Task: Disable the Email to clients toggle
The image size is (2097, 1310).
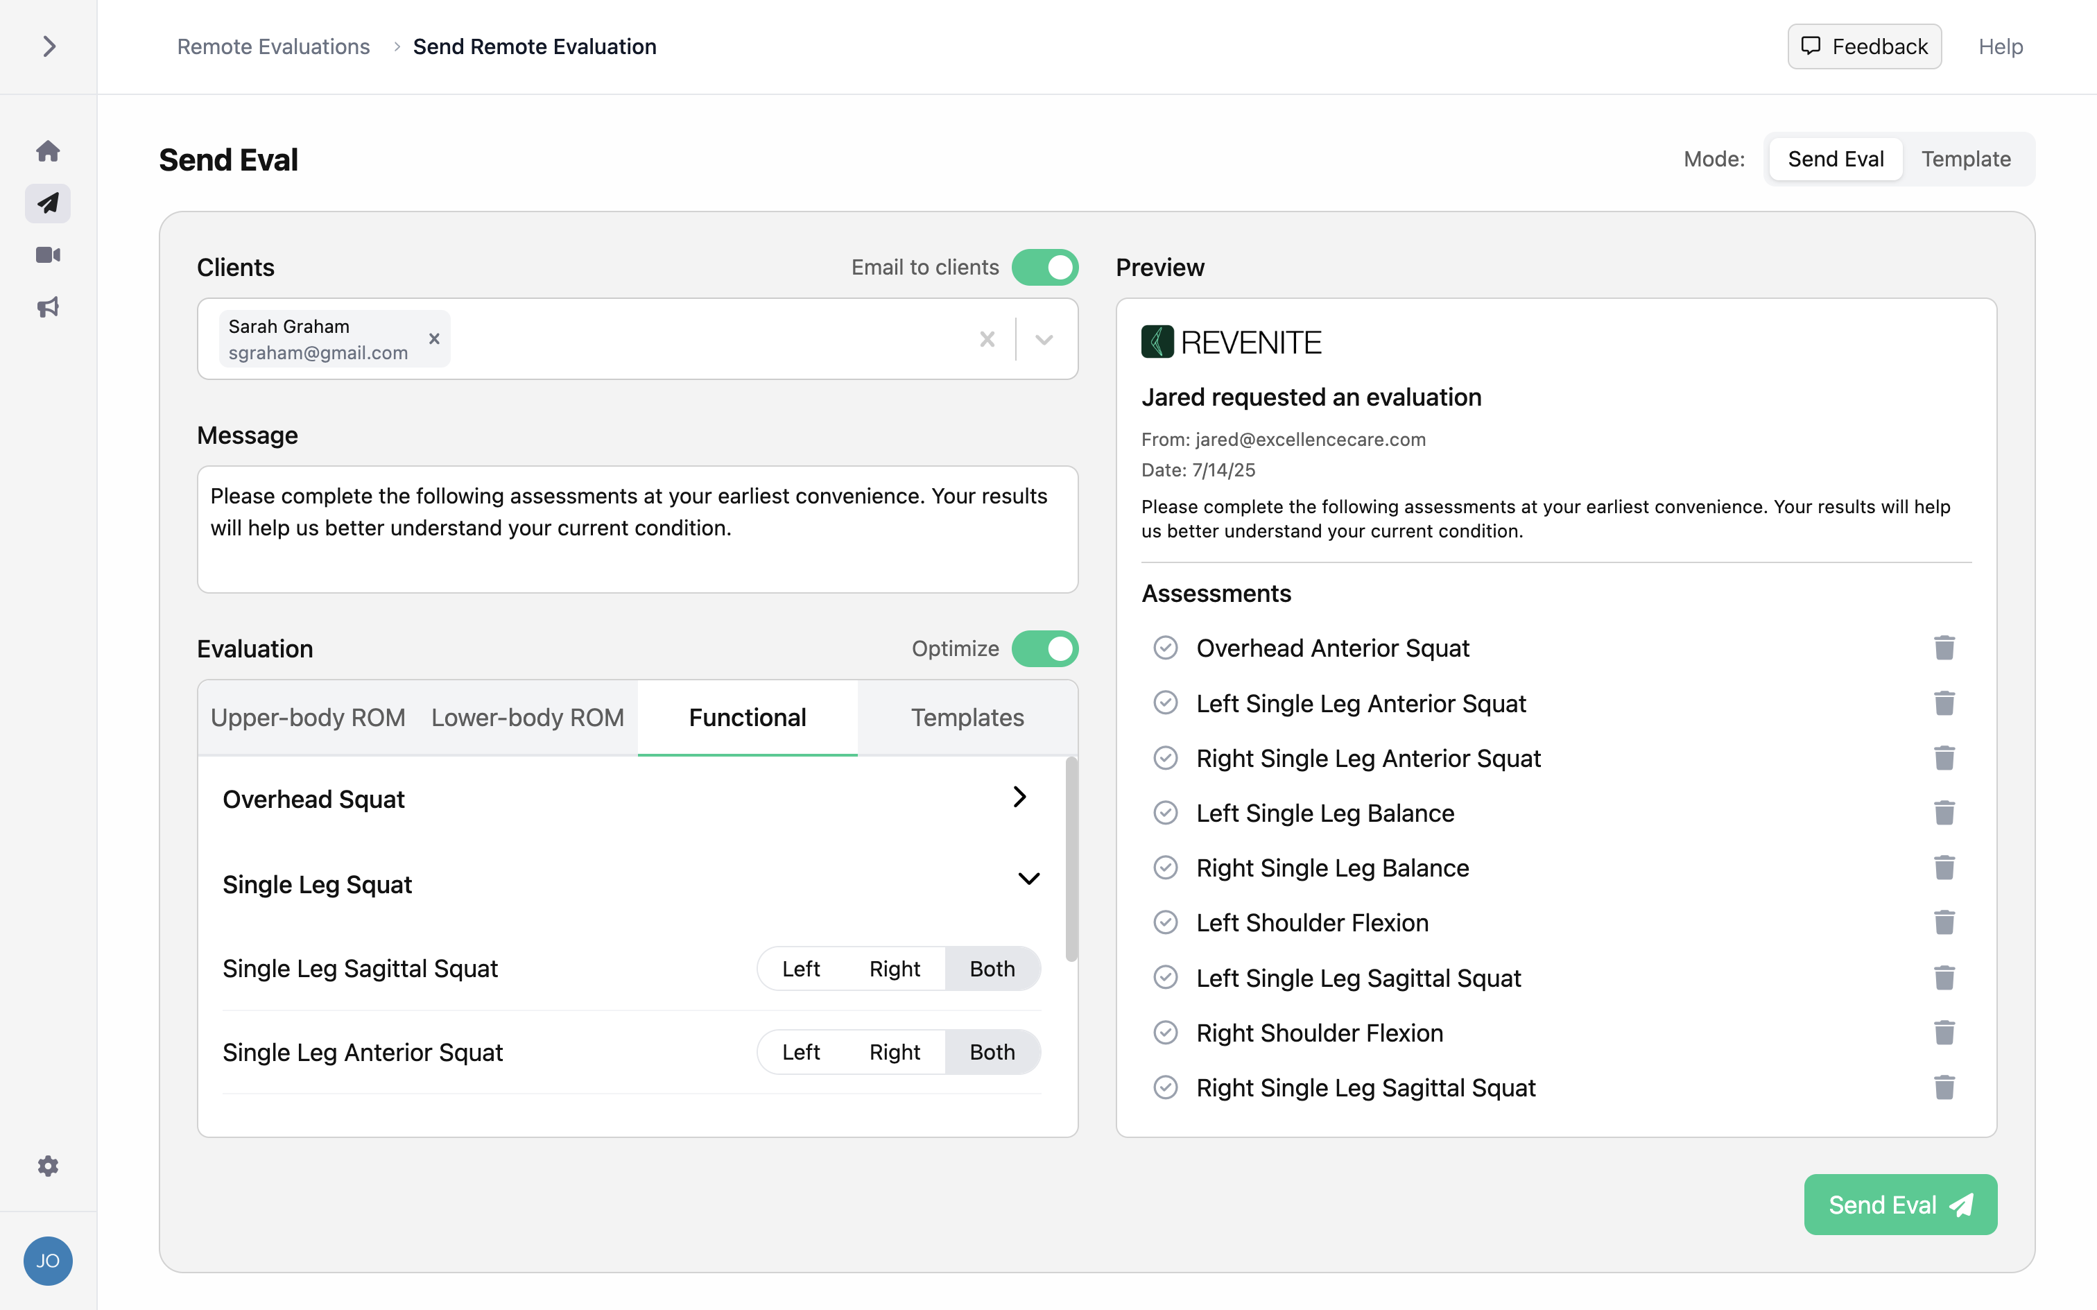Action: pyautogui.click(x=1046, y=267)
